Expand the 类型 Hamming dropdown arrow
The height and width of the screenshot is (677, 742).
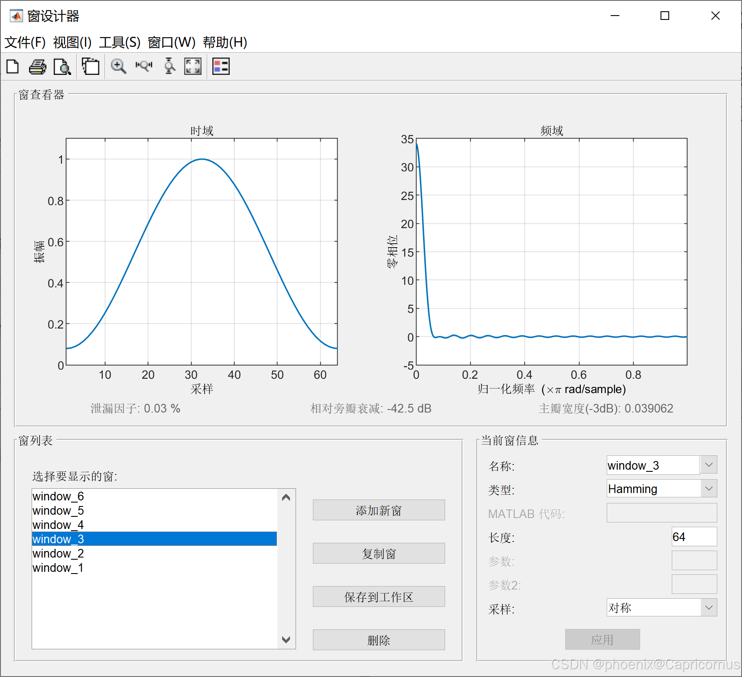(x=709, y=489)
